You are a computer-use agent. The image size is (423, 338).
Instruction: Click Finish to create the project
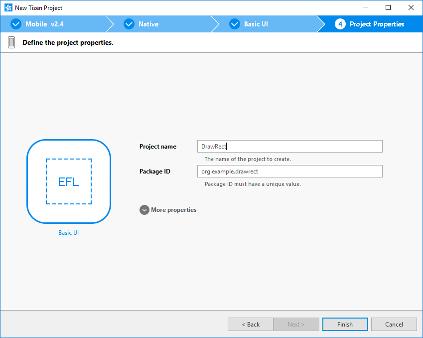pos(345,325)
